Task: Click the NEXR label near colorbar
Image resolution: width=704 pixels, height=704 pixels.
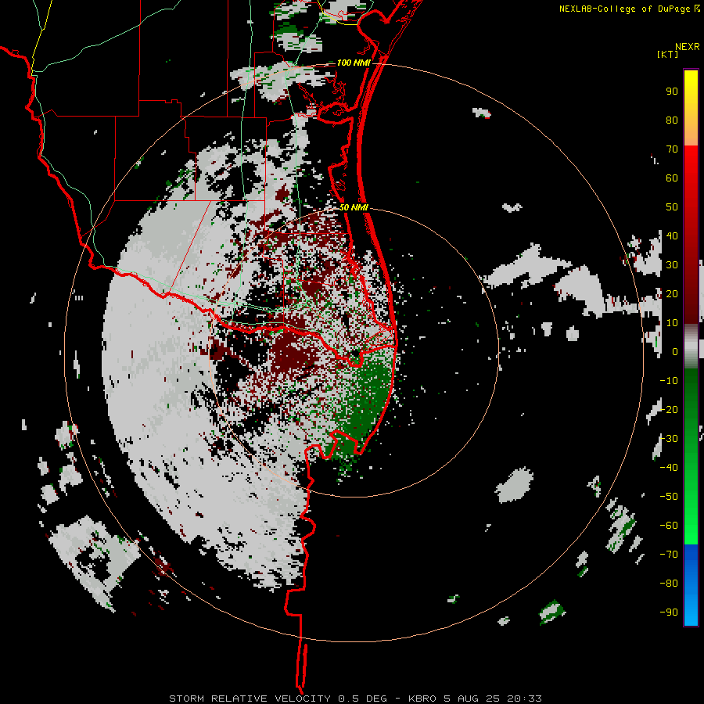Action: coord(688,47)
